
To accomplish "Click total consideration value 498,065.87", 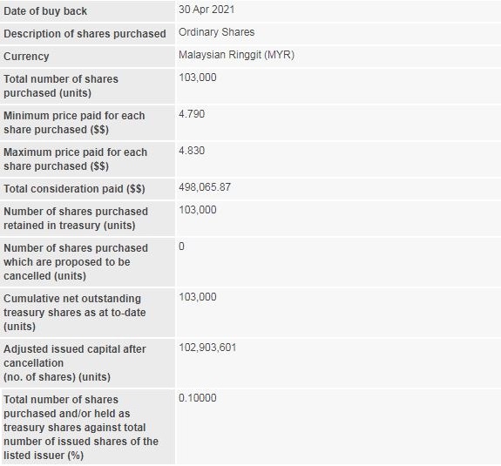I will [205, 187].
